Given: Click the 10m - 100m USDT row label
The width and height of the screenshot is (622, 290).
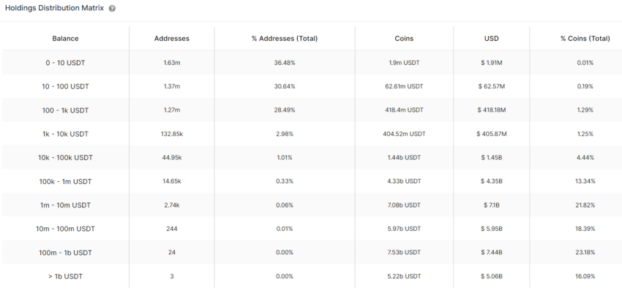Looking at the screenshot, I should point(65,229).
